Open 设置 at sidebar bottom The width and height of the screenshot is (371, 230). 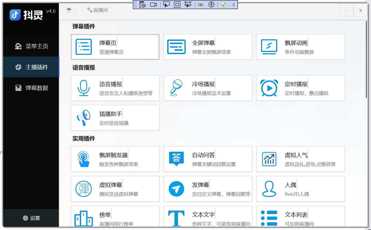pos(31,218)
